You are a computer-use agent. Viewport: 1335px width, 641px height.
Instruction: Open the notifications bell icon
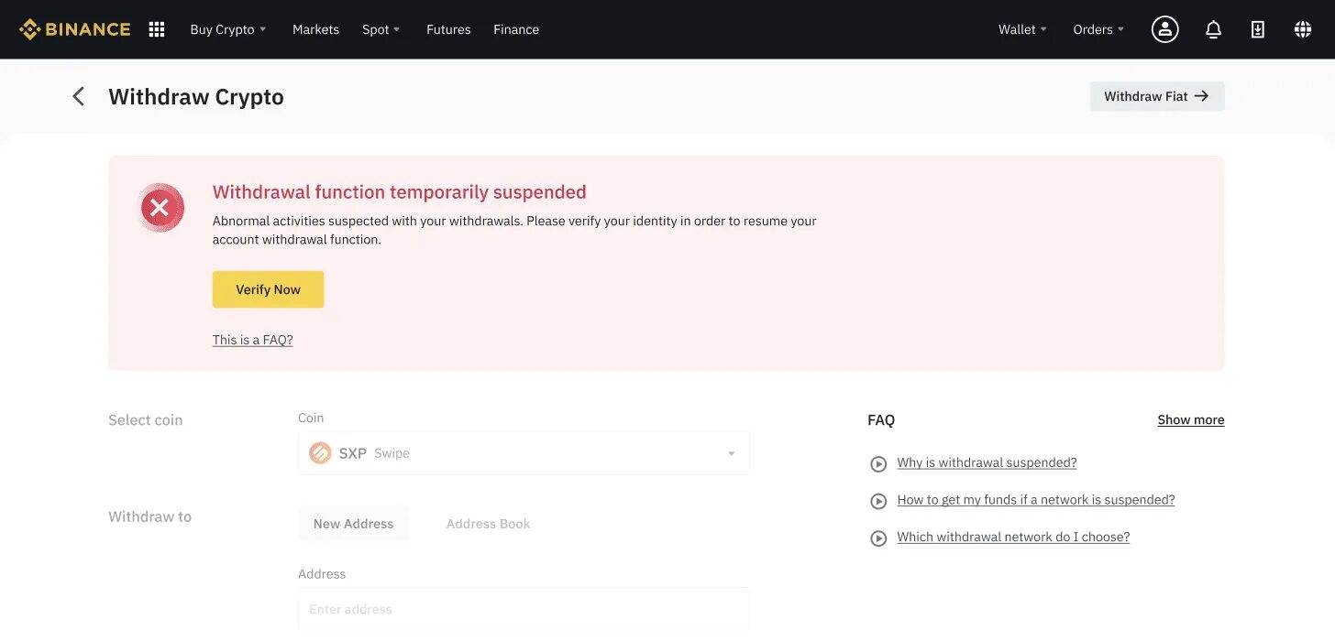click(x=1213, y=29)
